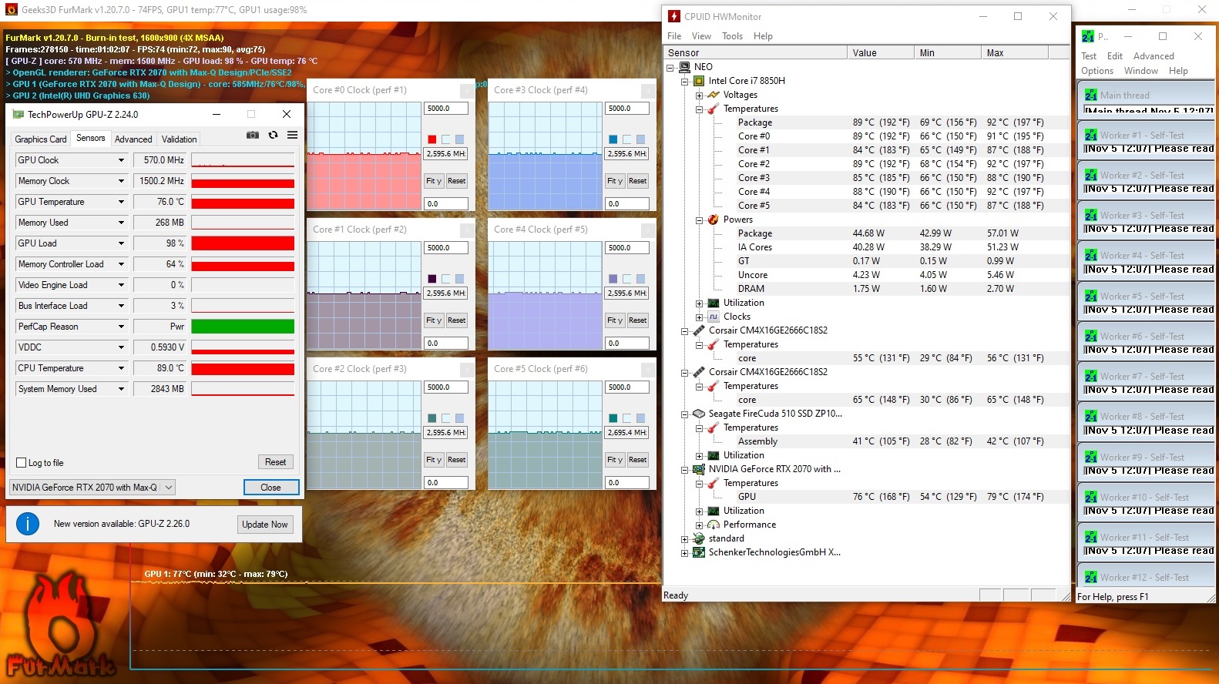Enable the Log to file checkbox
The width and height of the screenshot is (1219, 684).
[x=22, y=463]
